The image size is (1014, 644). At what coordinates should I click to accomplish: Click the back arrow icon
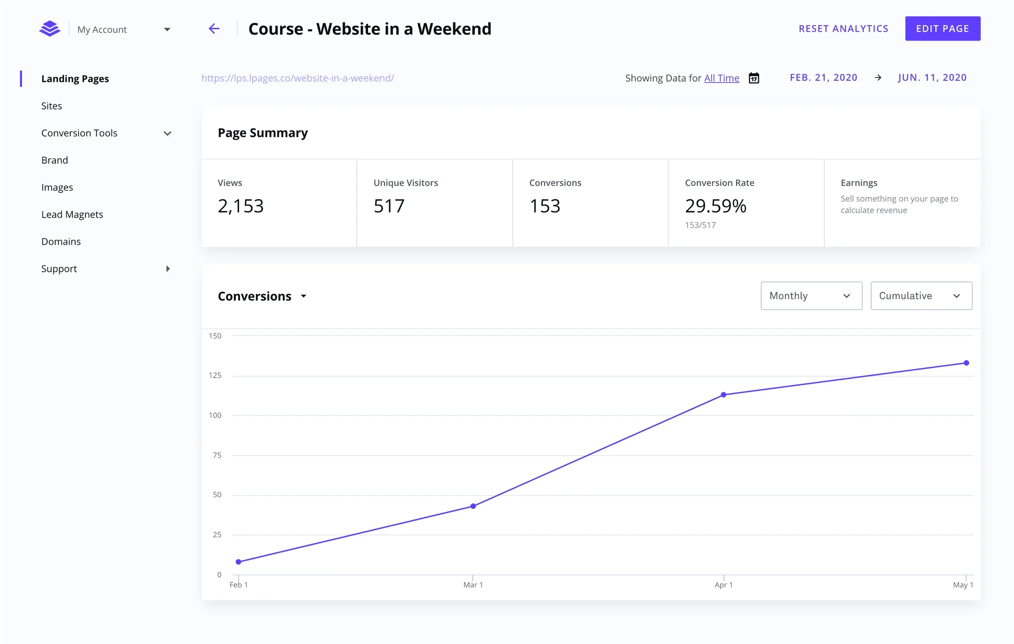214,29
